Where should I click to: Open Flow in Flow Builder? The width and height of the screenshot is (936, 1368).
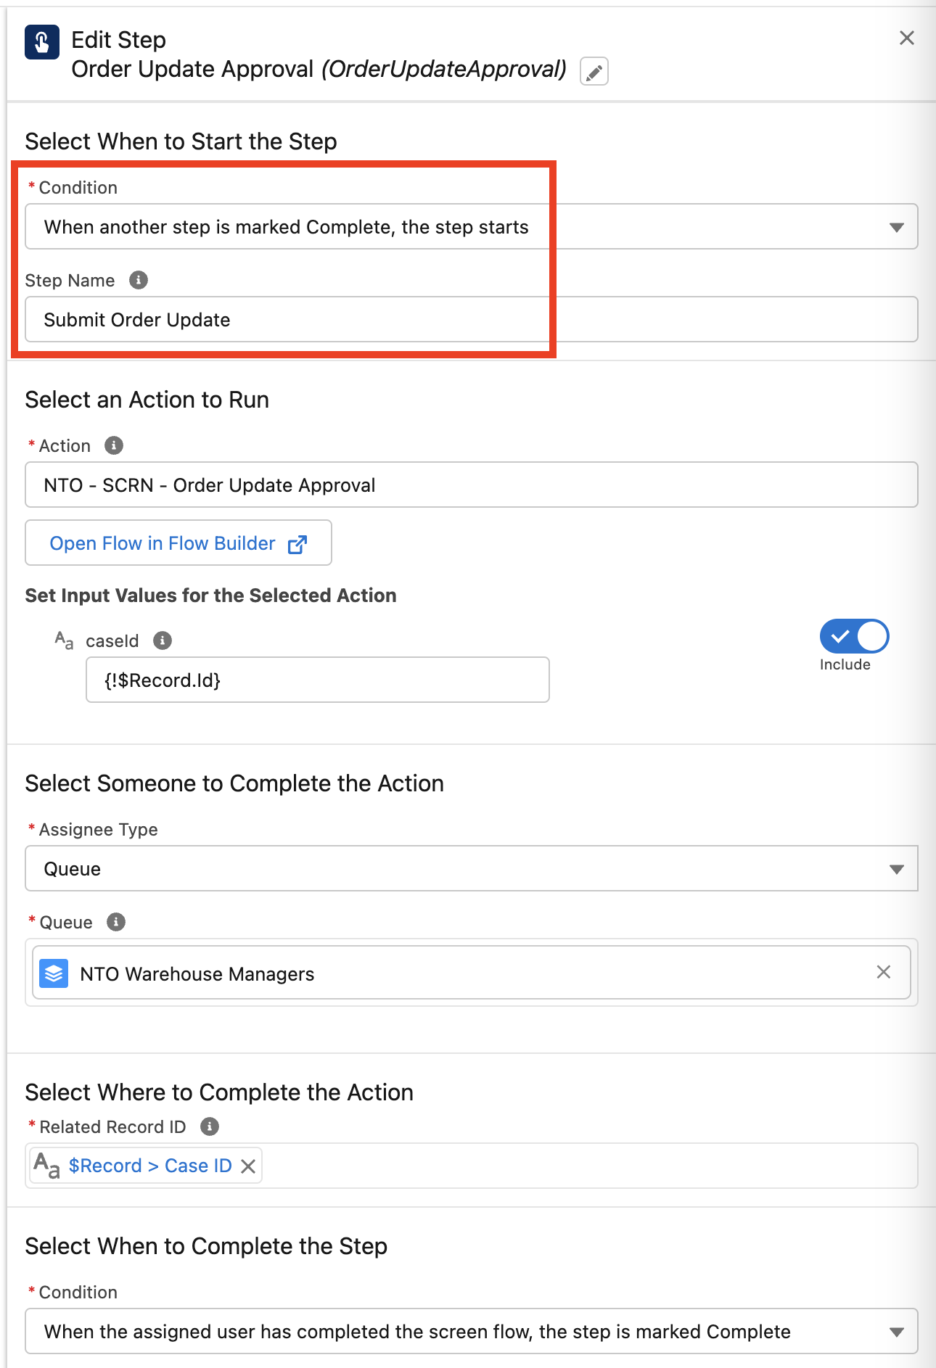point(178,543)
